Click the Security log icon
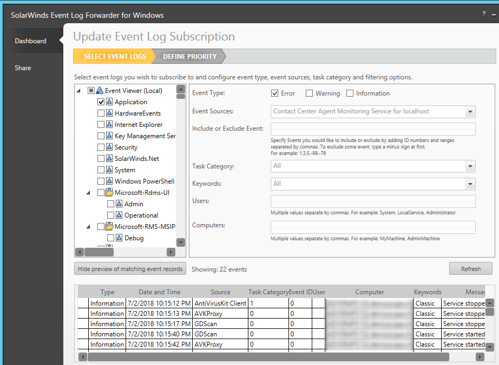 pos(109,147)
